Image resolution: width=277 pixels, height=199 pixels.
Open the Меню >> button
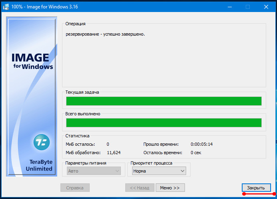(x=170, y=187)
